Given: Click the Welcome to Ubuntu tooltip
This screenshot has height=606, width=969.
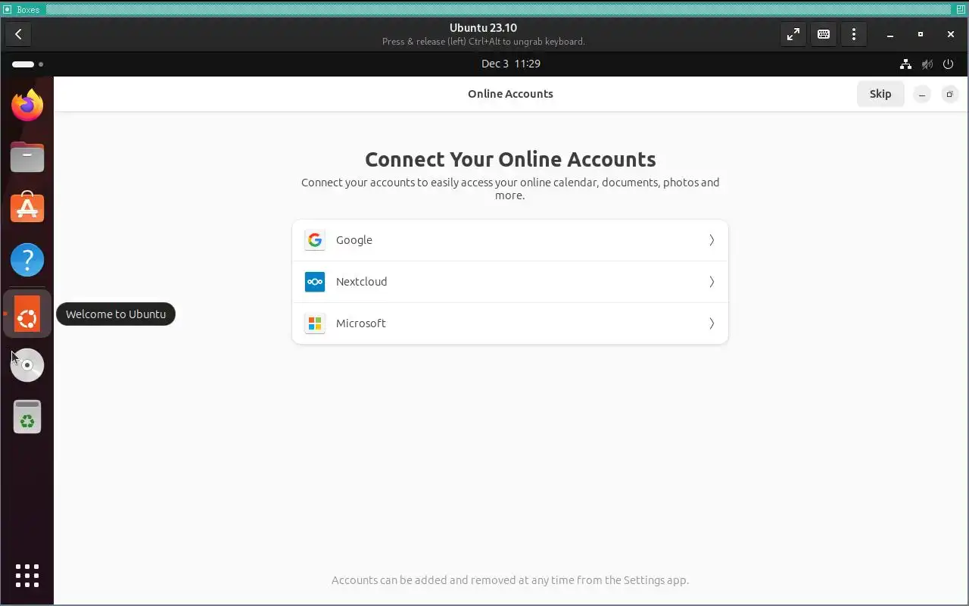Looking at the screenshot, I should click(x=116, y=314).
